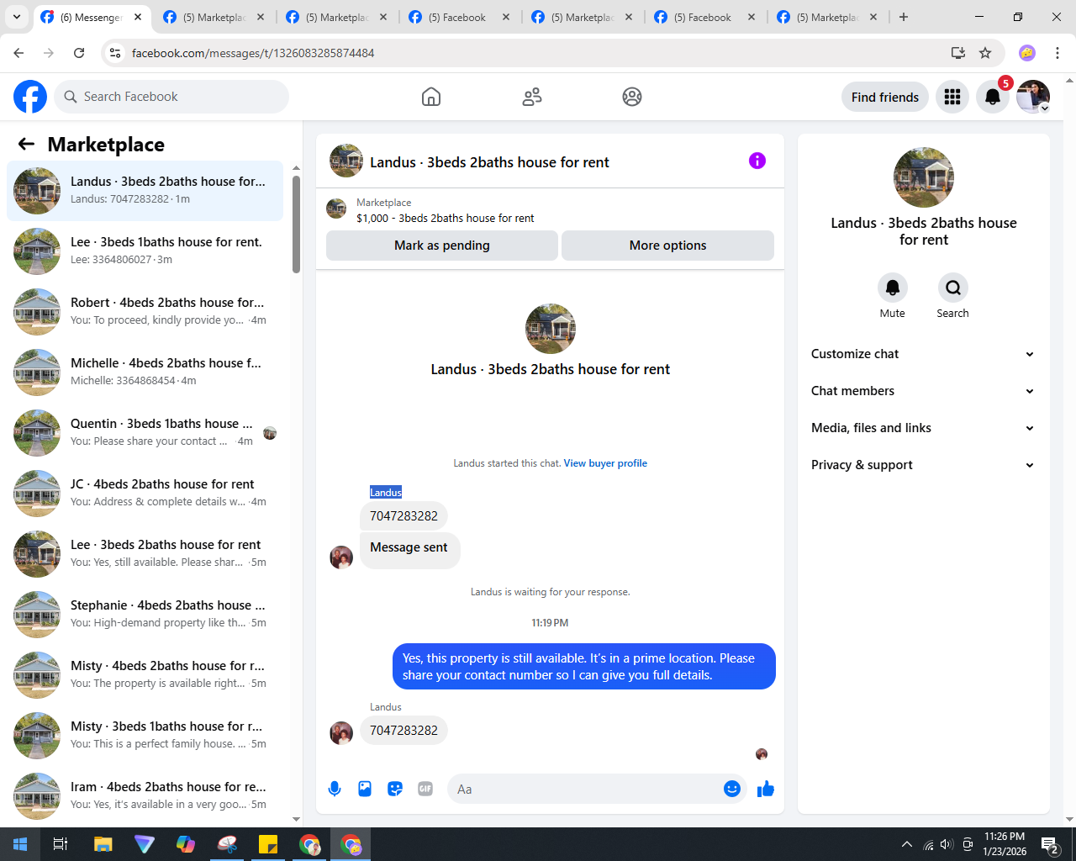Attach a photo file in composer
The image size is (1076, 861).
click(x=365, y=789)
